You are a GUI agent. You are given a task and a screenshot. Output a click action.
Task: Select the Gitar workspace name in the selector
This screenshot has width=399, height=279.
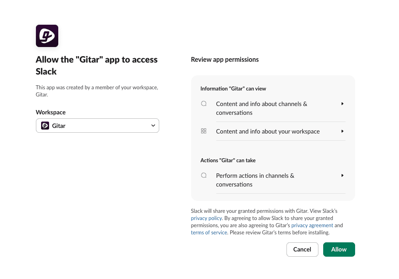(x=59, y=125)
